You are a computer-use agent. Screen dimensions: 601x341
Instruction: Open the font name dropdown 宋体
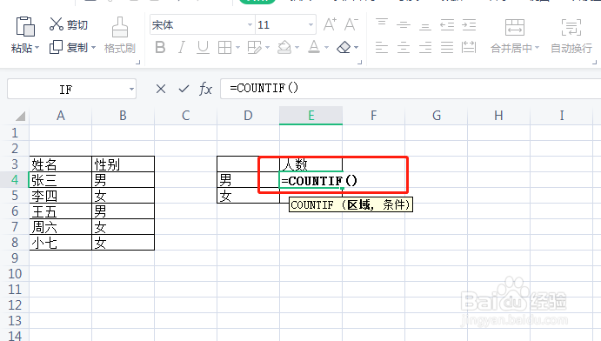(250, 25)
